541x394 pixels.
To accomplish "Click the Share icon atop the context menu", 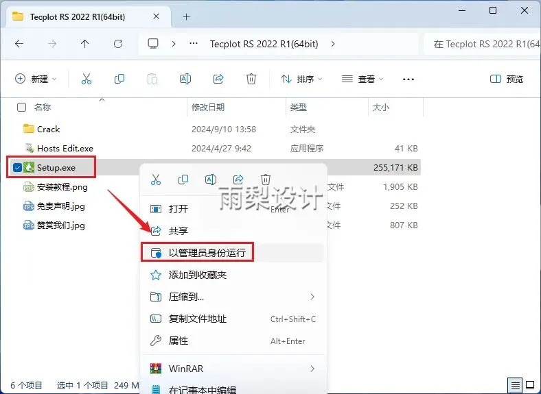I will coord(238,180).
